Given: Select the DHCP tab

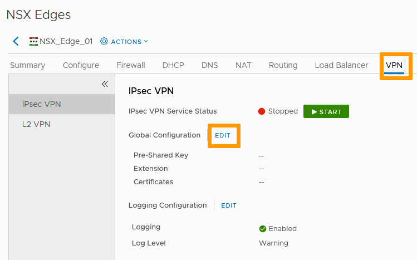Looking at the screenshot, I should pos(173,65).
